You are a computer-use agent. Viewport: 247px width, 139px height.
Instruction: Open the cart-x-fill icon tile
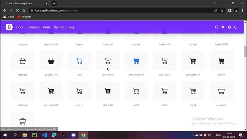[x=108, y=91]
